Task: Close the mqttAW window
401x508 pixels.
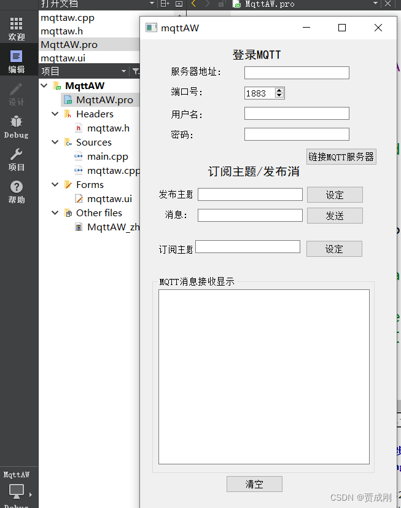Action: 378,28
